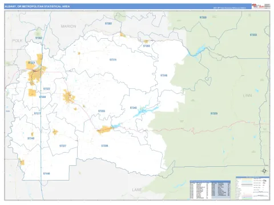Select ZIP code label 97446
The width and height of the screenshot is (274, 205).
point(47,174)
